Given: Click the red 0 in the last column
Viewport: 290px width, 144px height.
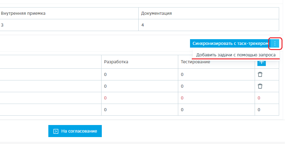Looking at the screenshot, I should tap(259, 98).
